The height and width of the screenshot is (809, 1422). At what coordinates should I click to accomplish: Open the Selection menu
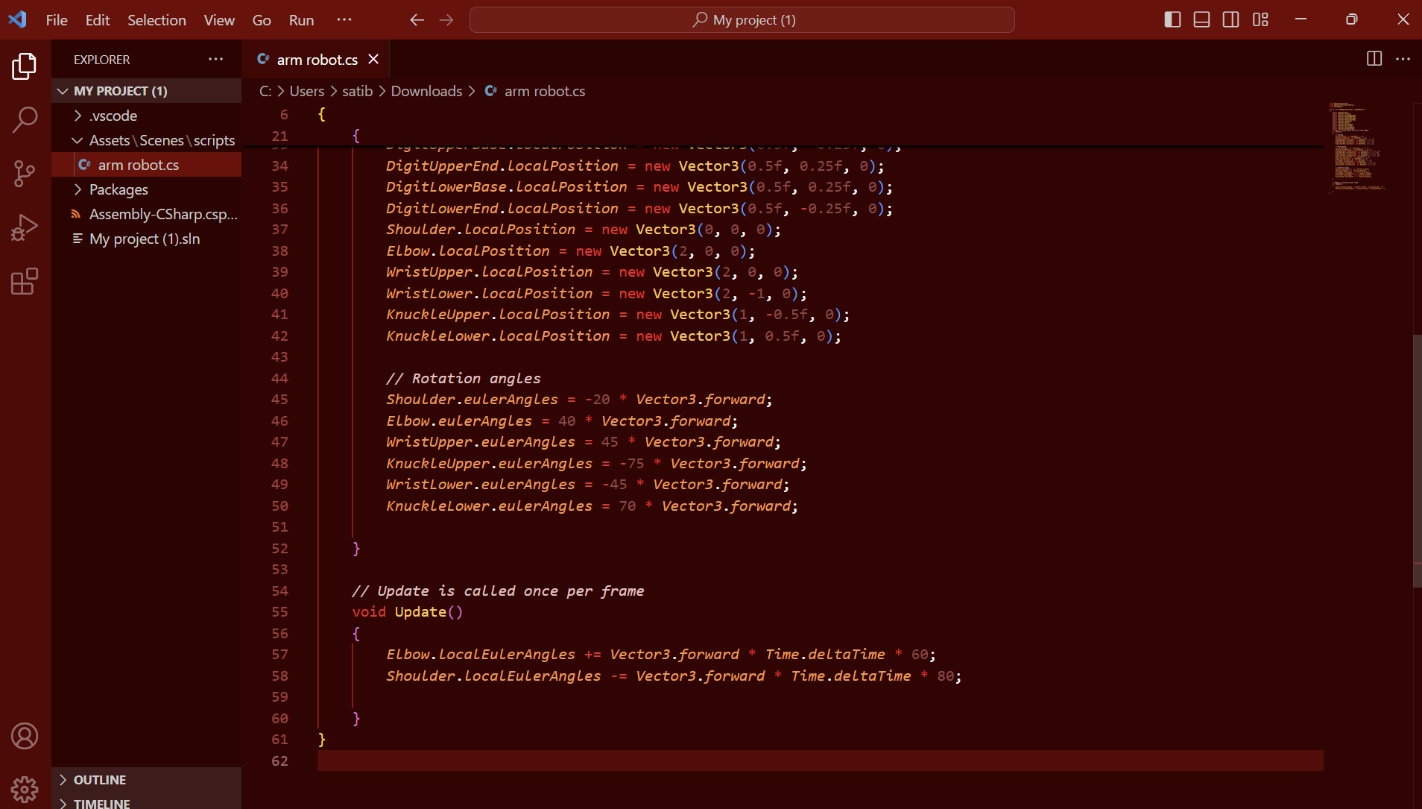(x=157, y=20)
